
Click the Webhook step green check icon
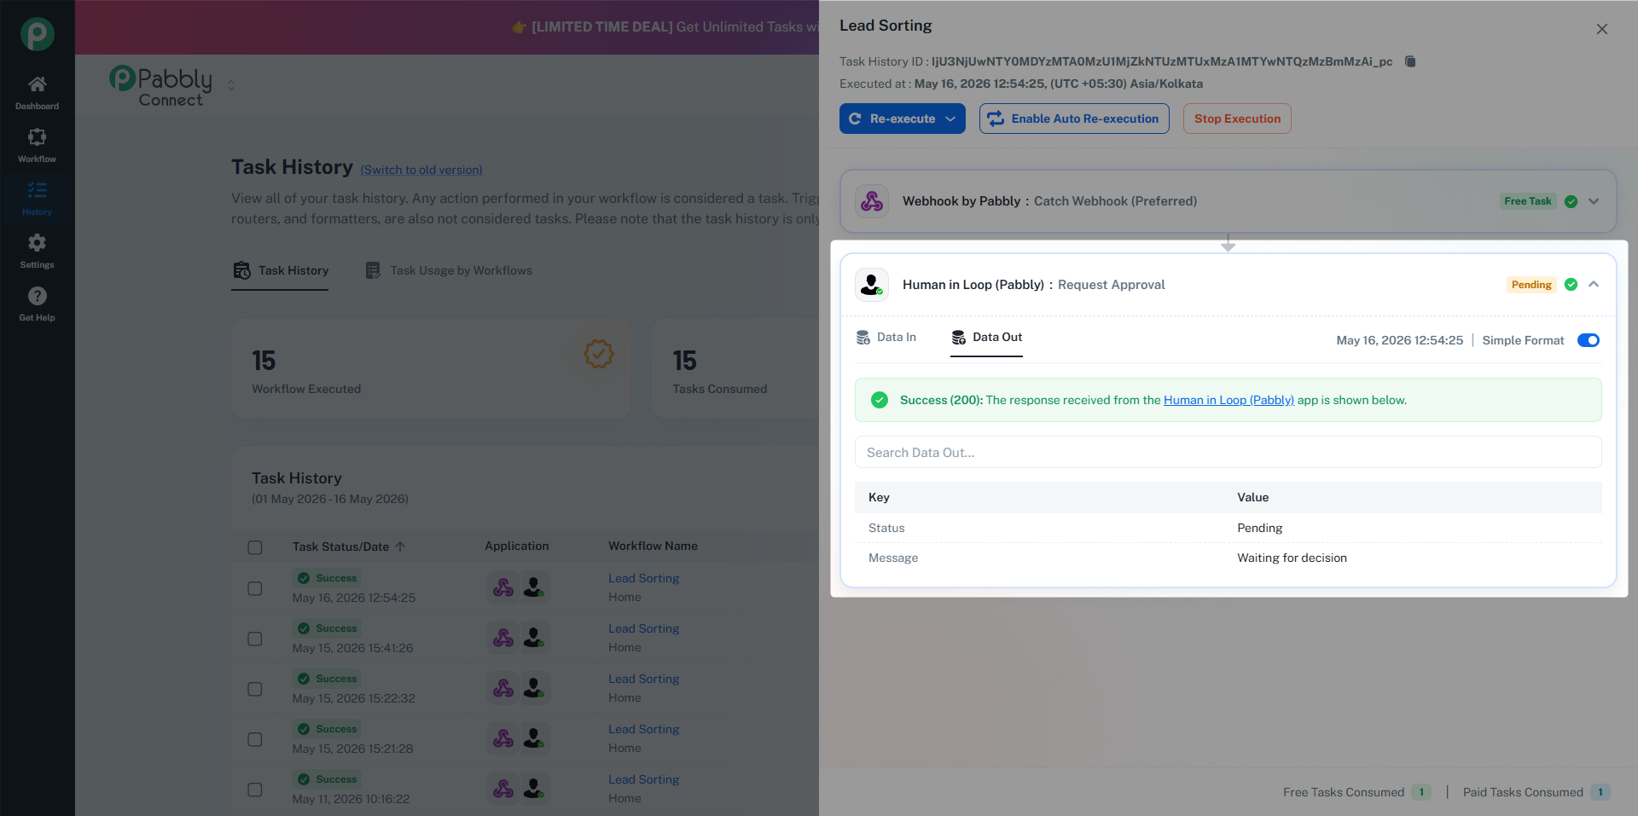click(x=1571, y=201)
